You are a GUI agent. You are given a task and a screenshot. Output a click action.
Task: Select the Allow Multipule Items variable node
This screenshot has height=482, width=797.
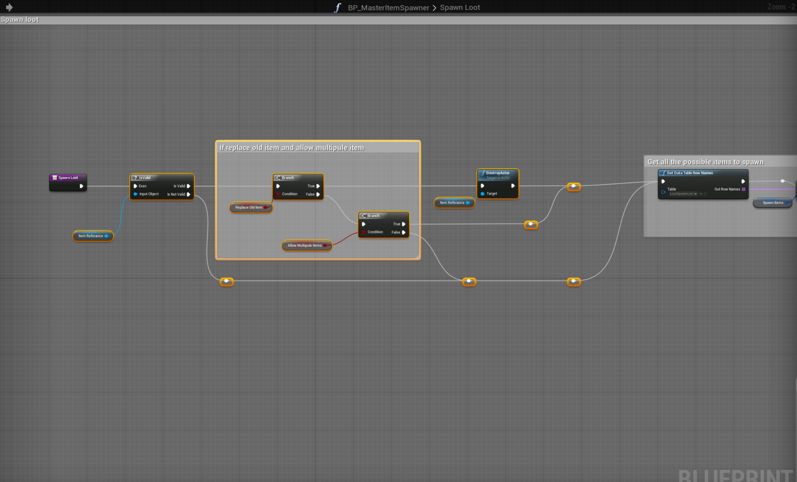tap(304, 245)
